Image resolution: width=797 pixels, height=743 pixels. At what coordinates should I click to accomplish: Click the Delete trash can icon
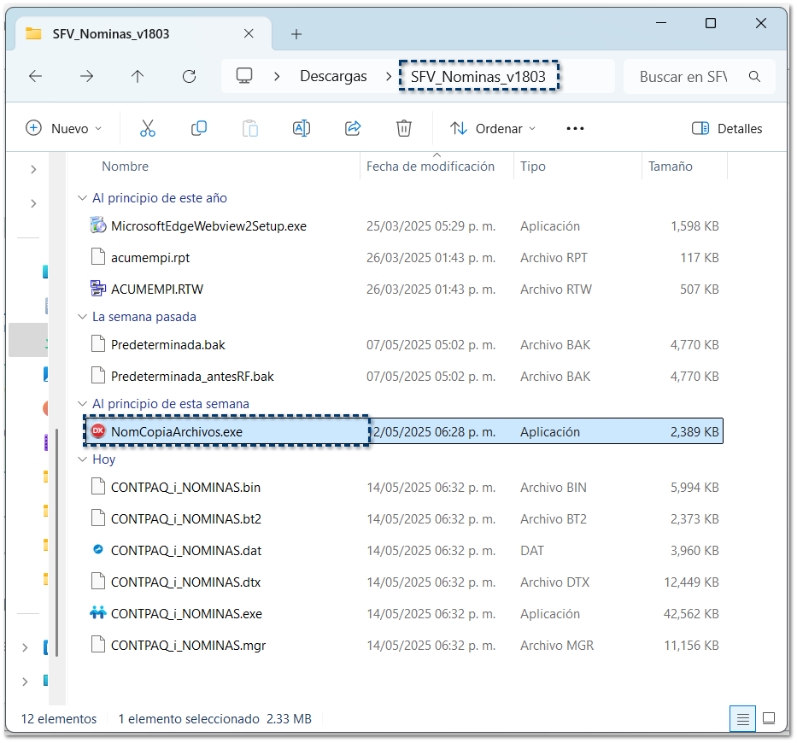click(x=404, y=128)
